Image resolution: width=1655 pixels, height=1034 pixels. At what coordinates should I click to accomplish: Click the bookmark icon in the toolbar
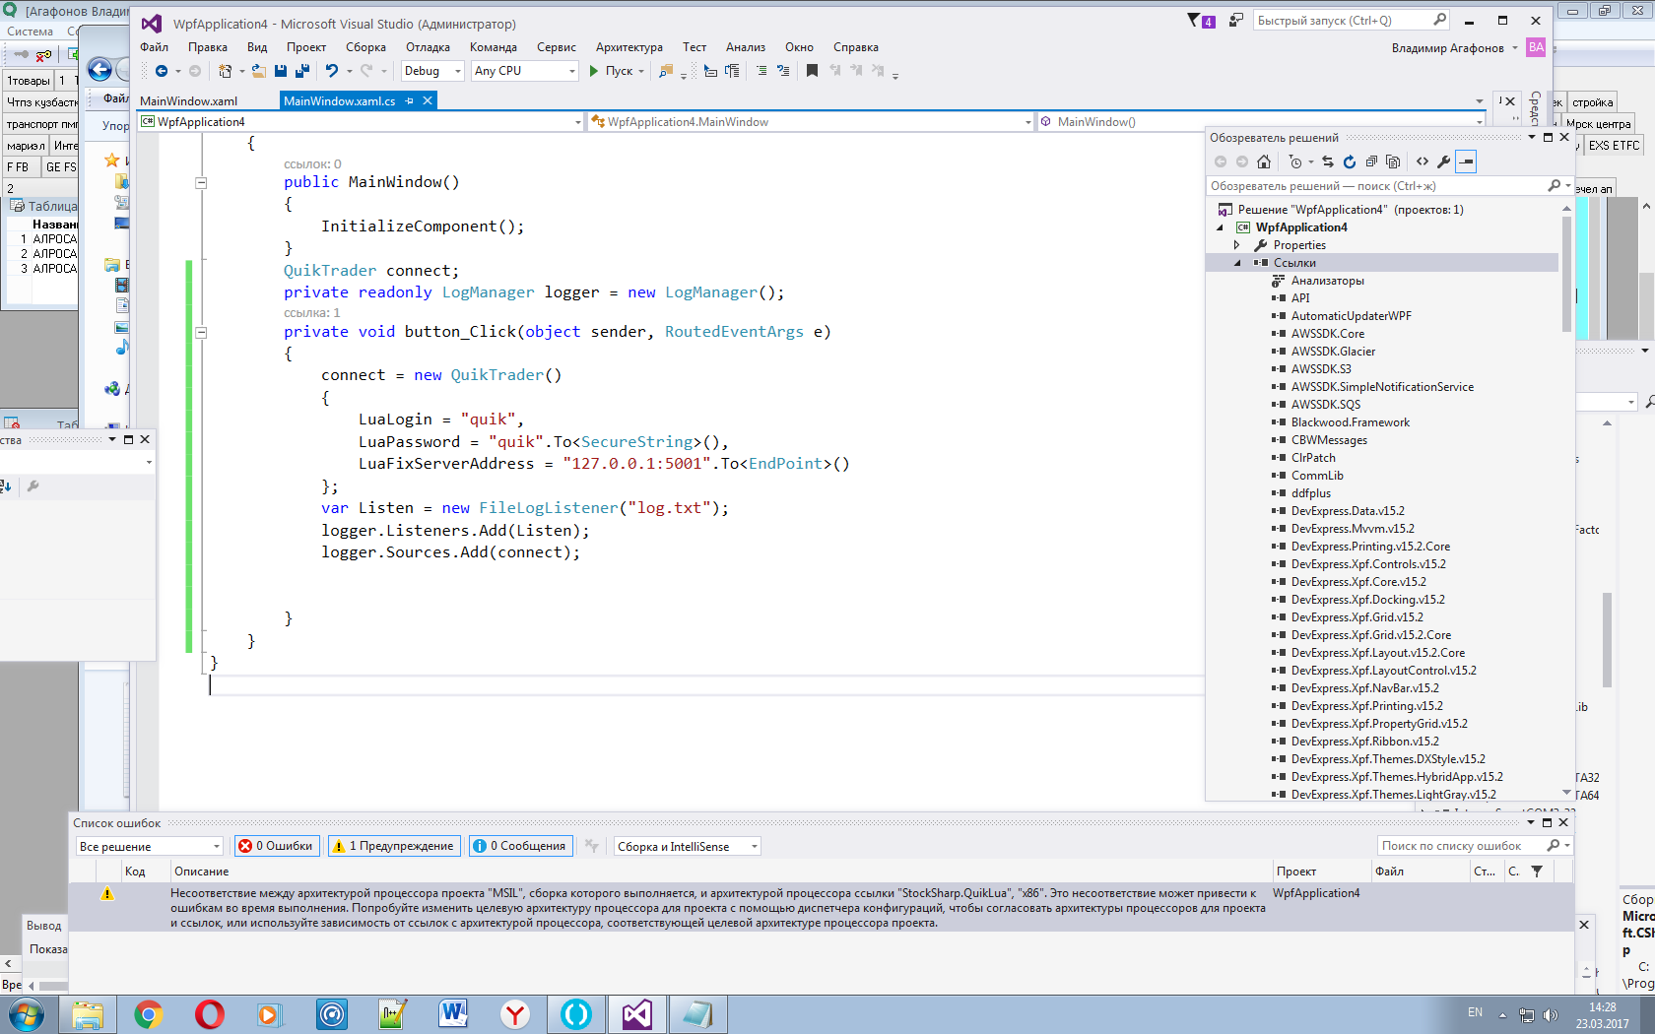click(812, 71)
